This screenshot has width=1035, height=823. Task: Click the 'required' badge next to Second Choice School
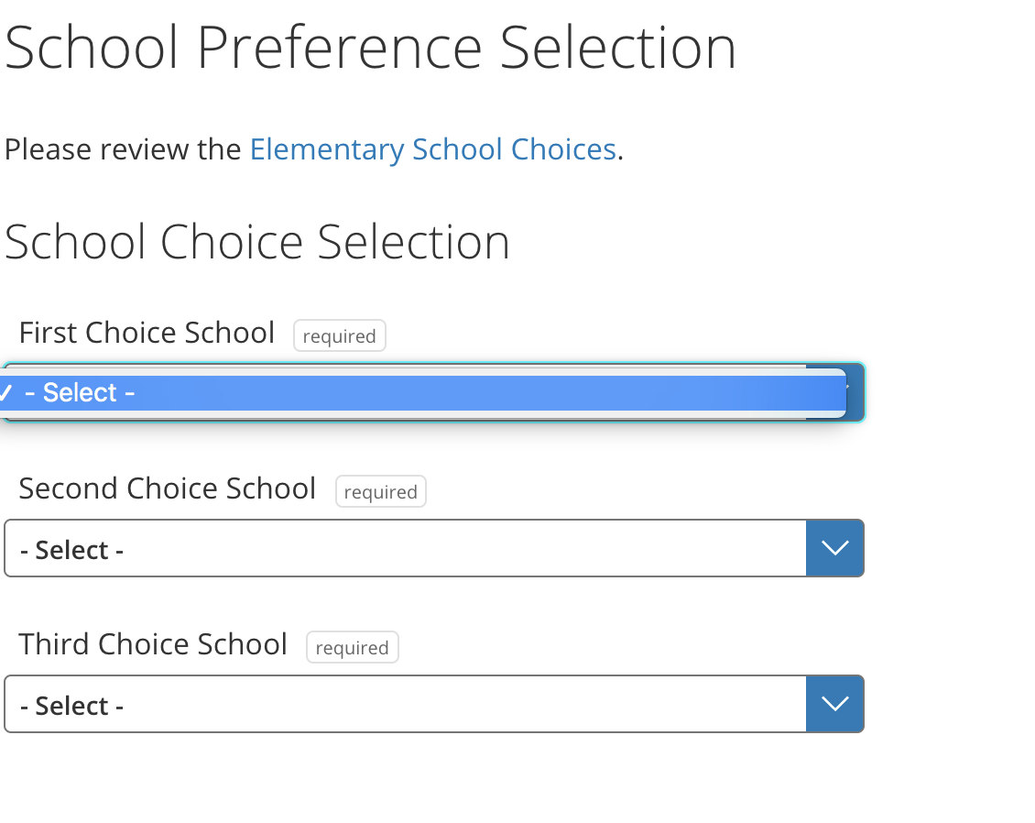(380, 491)
